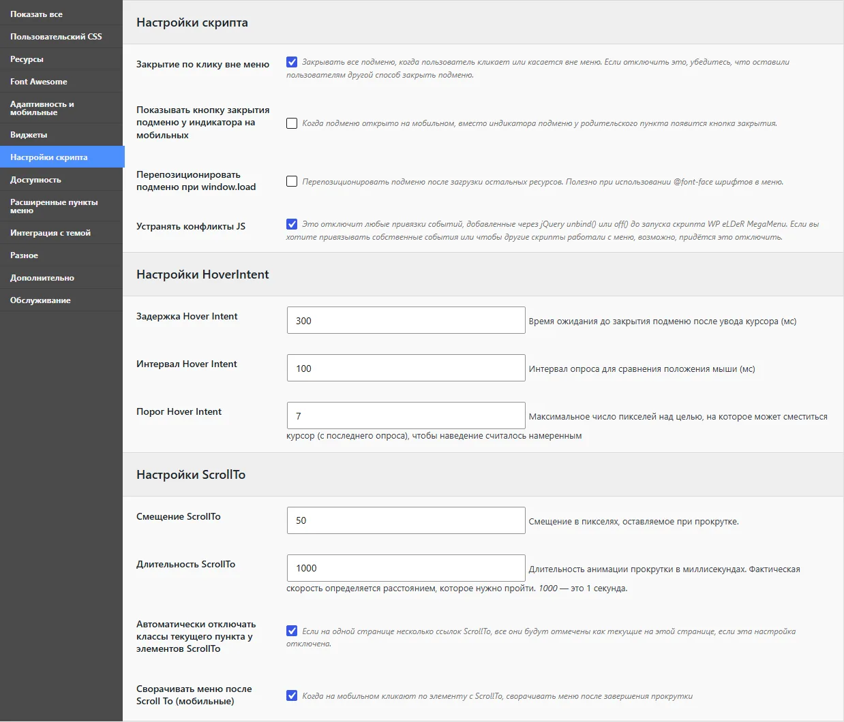Click the 'Смещение ScrollTo' label text
Viewport: 844px width, 722px height.
[179, 516]
